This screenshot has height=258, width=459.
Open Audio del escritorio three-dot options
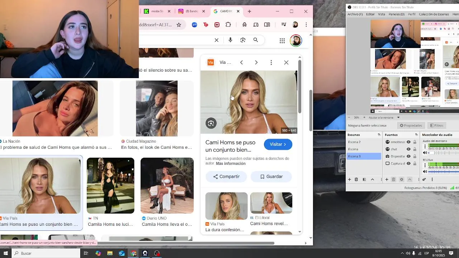(425, 147)
